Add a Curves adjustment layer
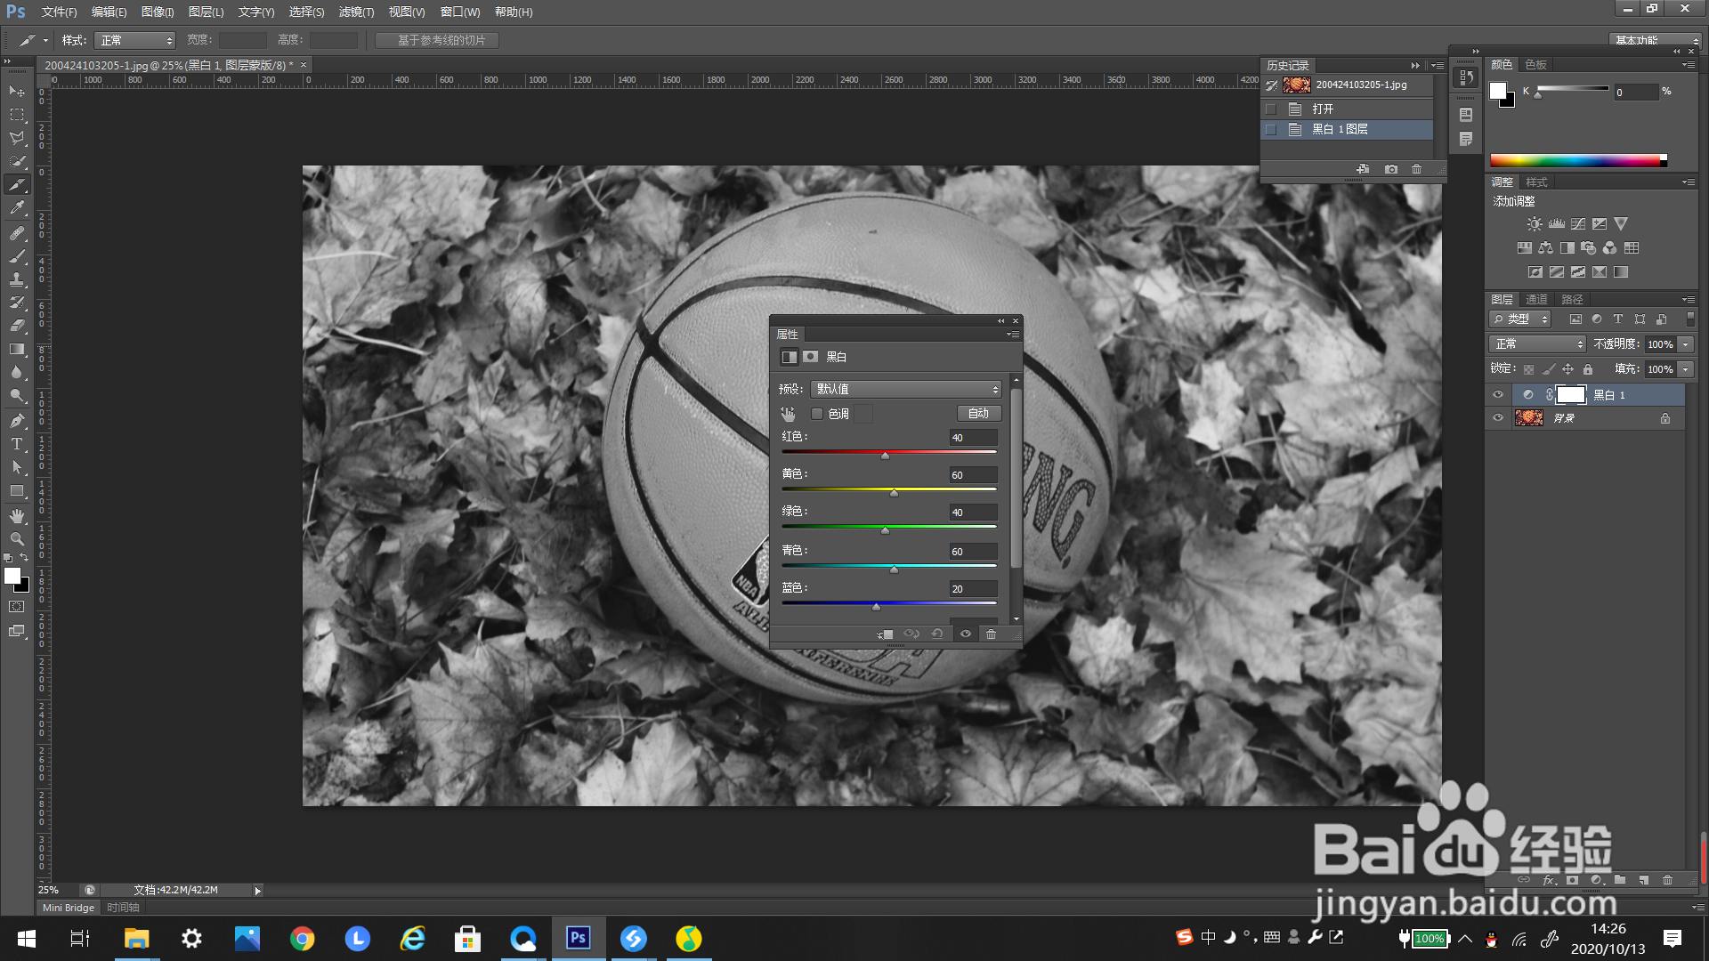Screen dimensions: 1709x961 point(1578,224)
